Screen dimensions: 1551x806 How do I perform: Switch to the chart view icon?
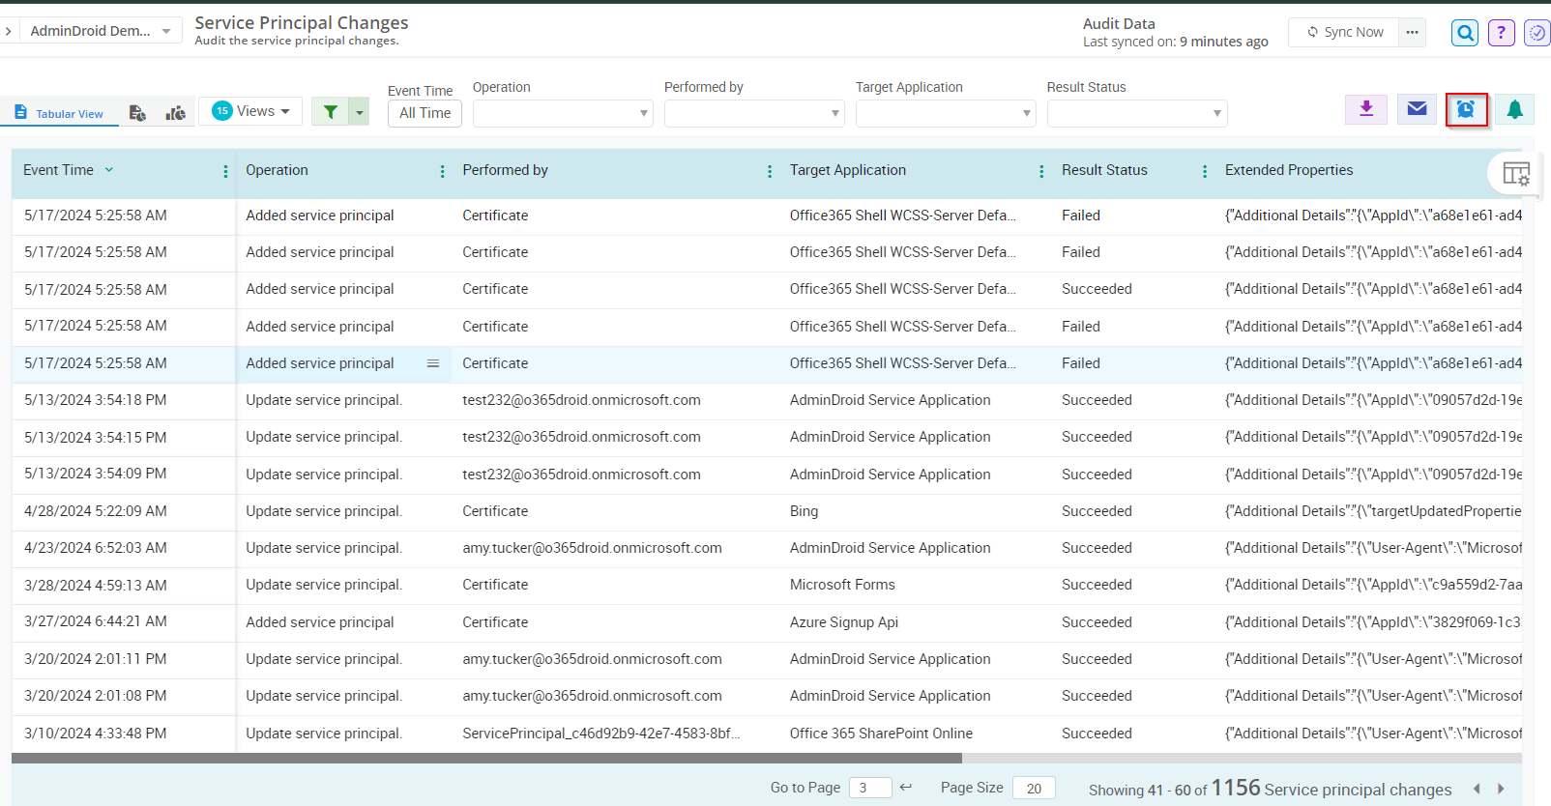175,113
